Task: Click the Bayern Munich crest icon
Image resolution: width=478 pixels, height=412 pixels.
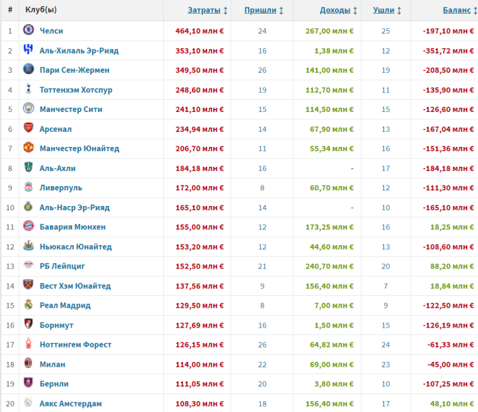Action: [28, 227]
